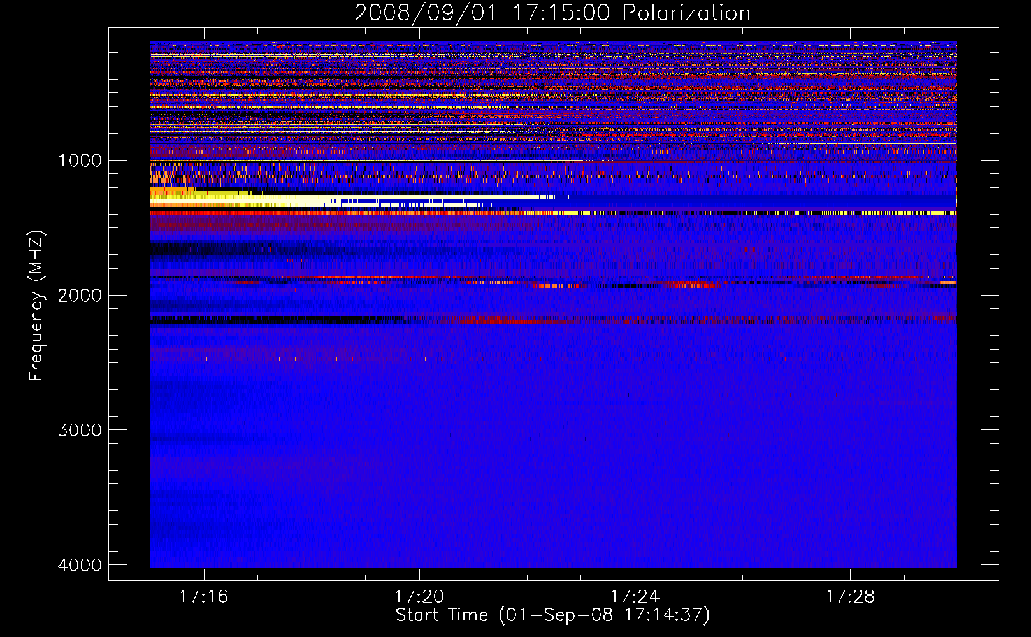Viewport: 1031px width, 637px height.
Task: Click the 3000 frequency tick label
Action: pyautogui.click(x=80, y=430)
